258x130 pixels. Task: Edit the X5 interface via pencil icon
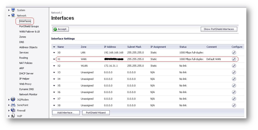tap(234, 85)
